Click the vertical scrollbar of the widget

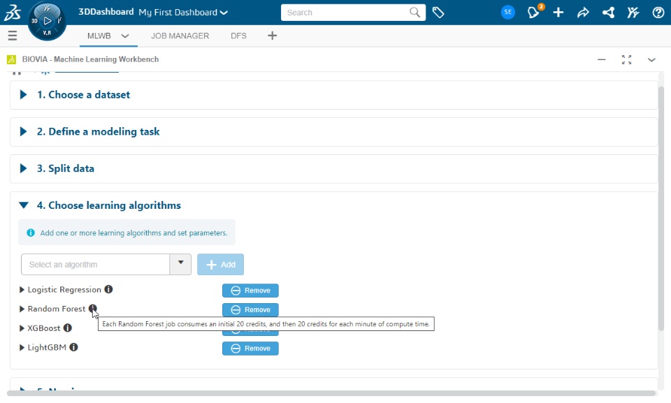(661, 209)
